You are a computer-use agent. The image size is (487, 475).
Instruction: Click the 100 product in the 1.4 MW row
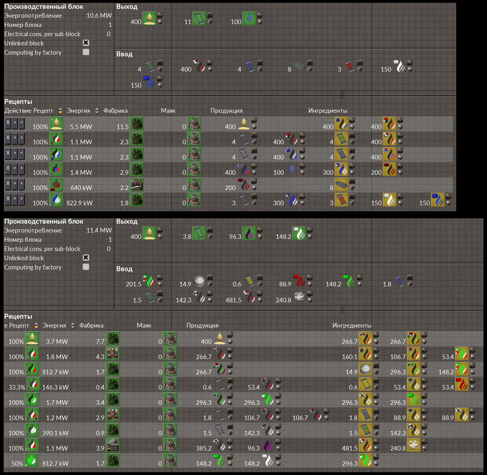(292, 169)
